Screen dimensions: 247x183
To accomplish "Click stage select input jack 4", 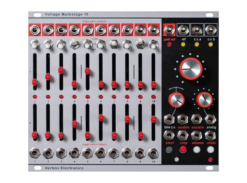I will pos(74,153).
